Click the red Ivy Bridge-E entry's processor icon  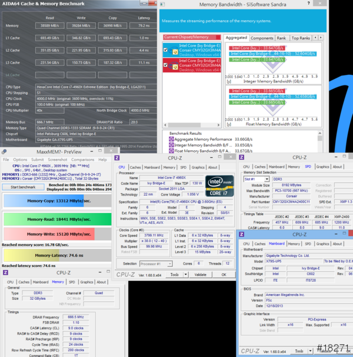[174, 66]
